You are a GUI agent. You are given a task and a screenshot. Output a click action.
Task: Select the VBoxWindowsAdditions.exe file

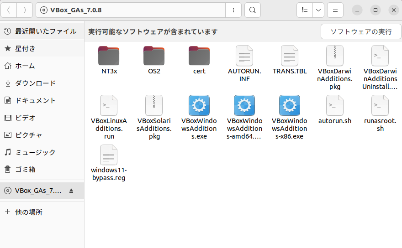pyautogui.click(x=199, y=118)
